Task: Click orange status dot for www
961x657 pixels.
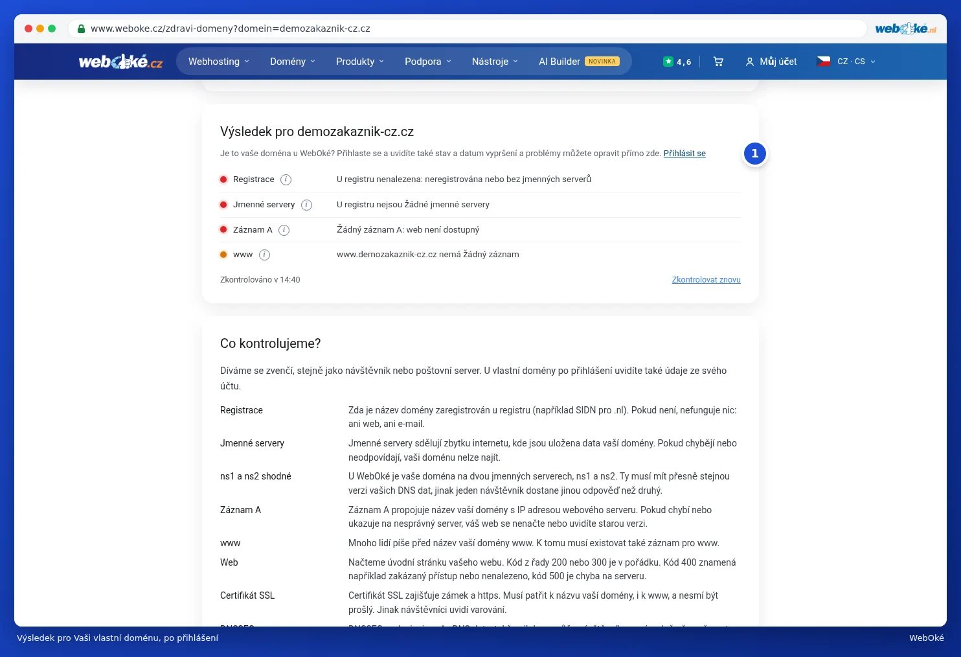Action: pyautogui.click(x=223, y=255)
